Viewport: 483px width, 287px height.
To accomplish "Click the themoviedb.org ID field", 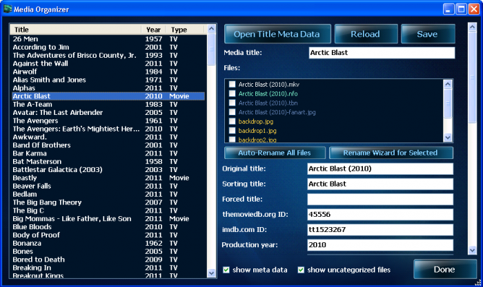I will (x=380, y=214).
